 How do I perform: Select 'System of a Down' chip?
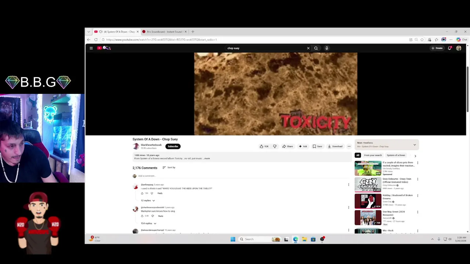[x=396, y=155]
